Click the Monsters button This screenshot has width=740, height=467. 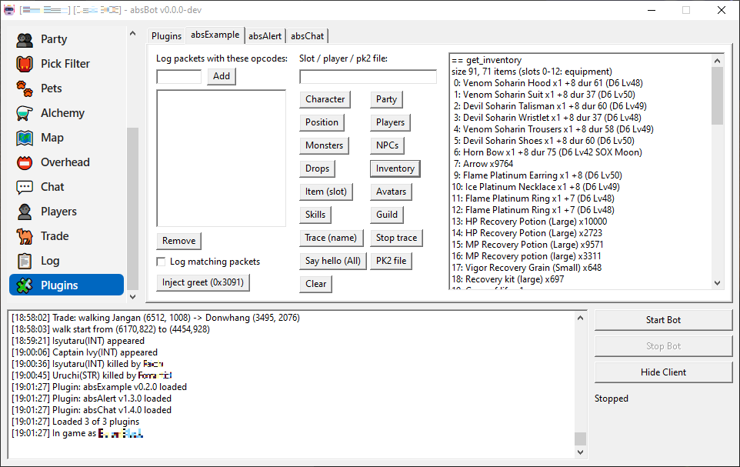click(324, 145)
